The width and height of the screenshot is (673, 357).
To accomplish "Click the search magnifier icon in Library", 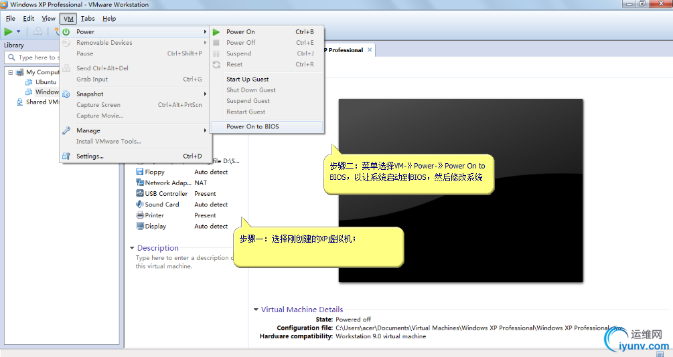I will 11,57.
